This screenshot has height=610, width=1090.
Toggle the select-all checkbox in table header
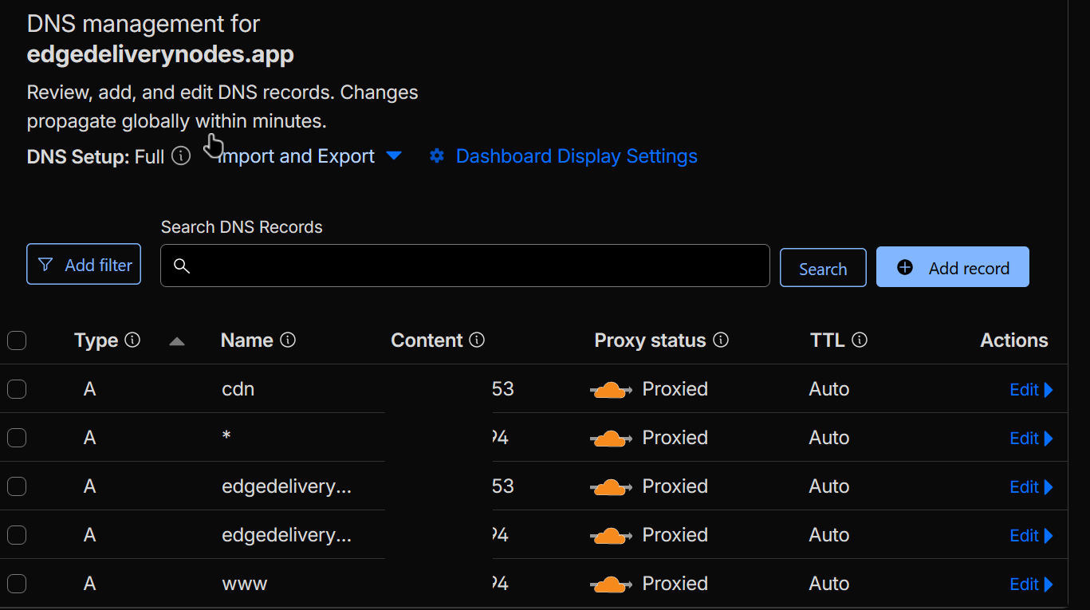point(17,341)
